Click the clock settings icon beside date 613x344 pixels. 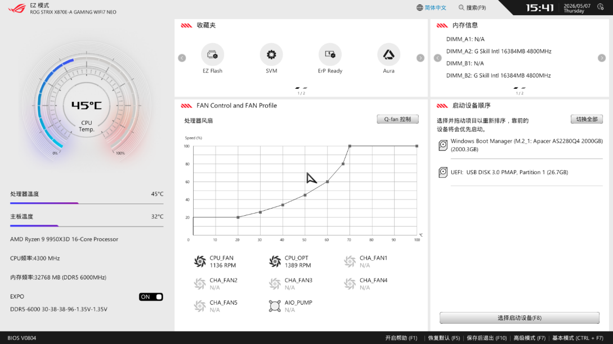pos(601,7)
